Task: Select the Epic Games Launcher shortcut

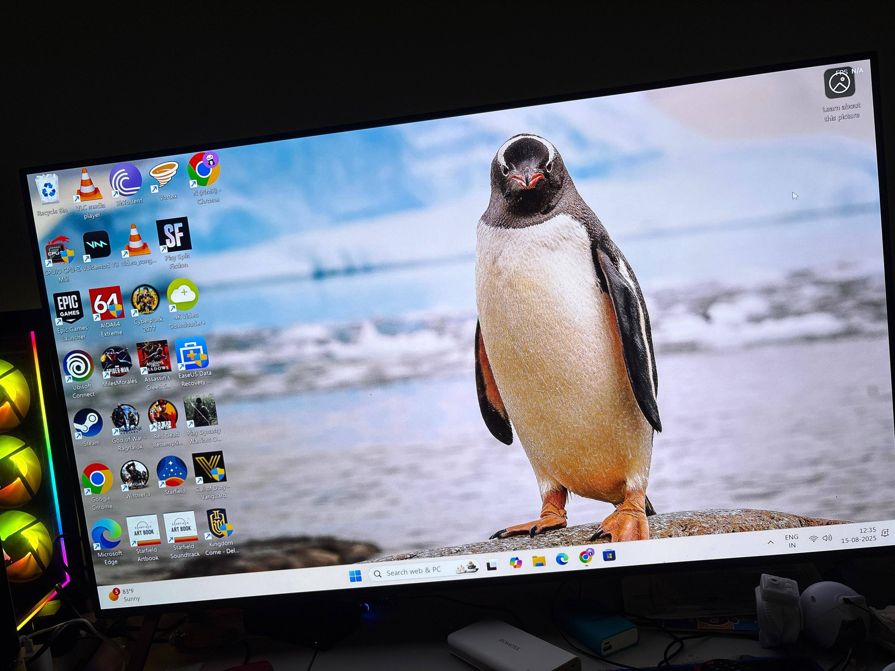Action: click(x=68, y=307)
